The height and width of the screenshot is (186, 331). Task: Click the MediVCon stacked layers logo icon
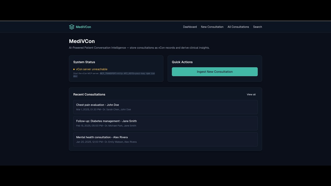click(72, 27)
